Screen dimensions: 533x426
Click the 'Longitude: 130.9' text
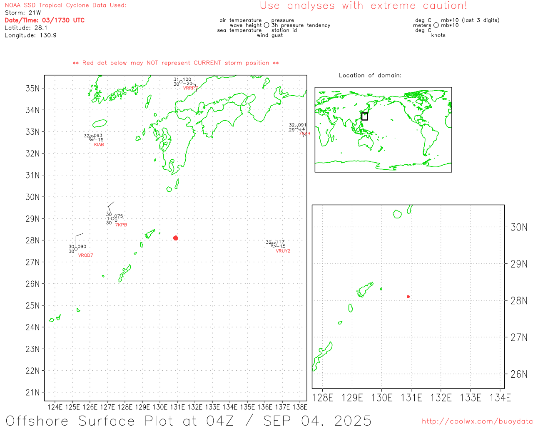click(x=30, y=35)
